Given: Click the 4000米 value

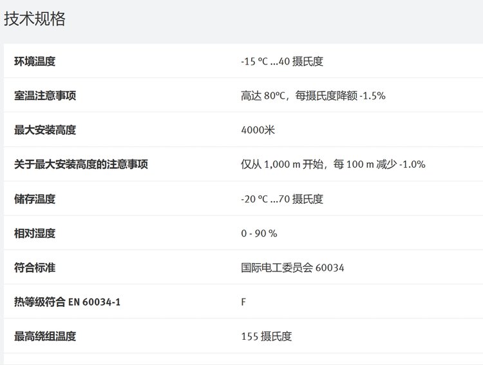Looking at the screenshot, I should (258, 130).
